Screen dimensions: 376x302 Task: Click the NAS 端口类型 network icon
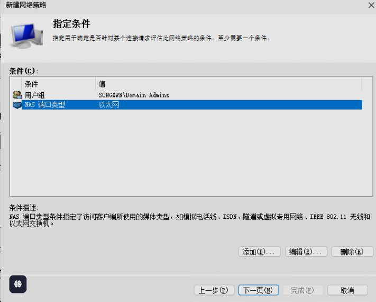tap(17, 105)
